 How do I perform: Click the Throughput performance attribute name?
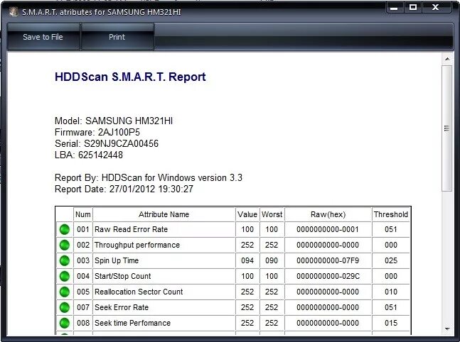click(137, 245)
